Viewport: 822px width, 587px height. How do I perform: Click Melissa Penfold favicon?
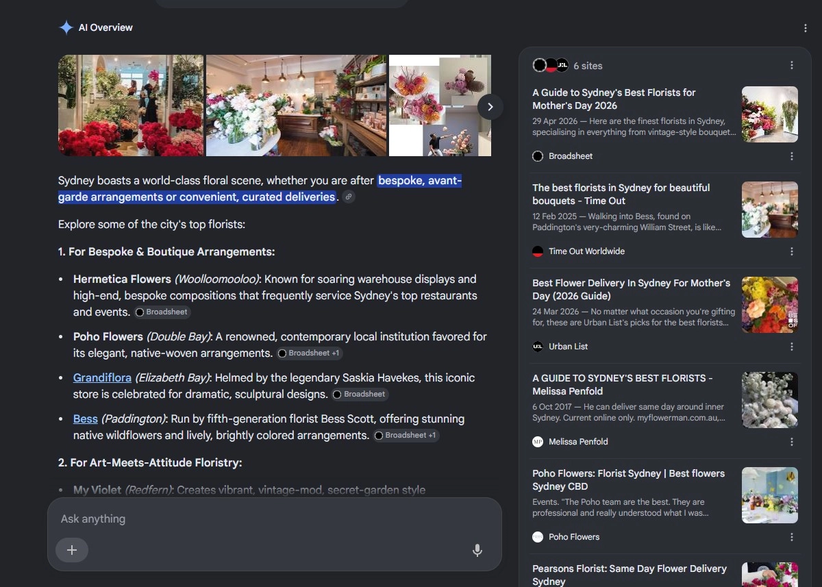click(x=538, y=442)
